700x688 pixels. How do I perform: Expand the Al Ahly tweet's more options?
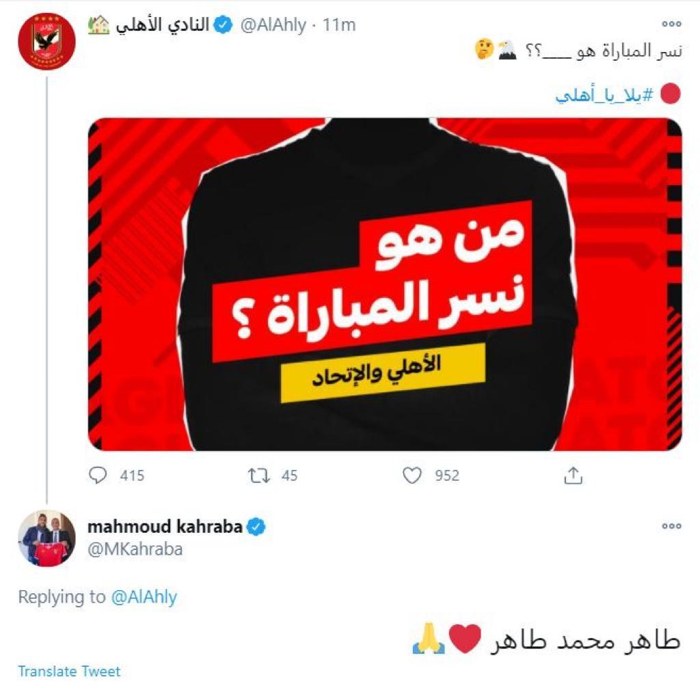671,24
